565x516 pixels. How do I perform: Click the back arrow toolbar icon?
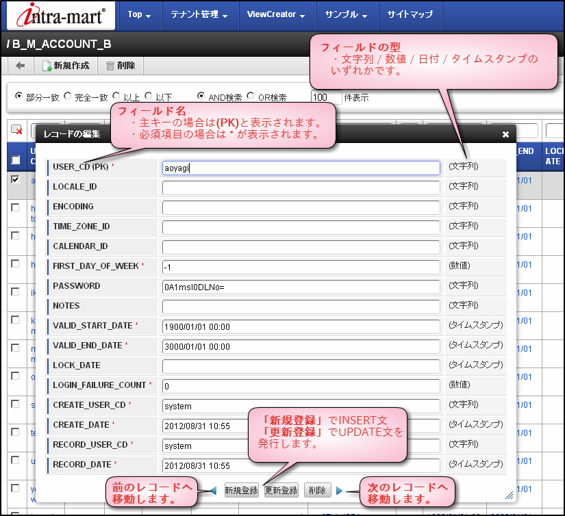19,66
